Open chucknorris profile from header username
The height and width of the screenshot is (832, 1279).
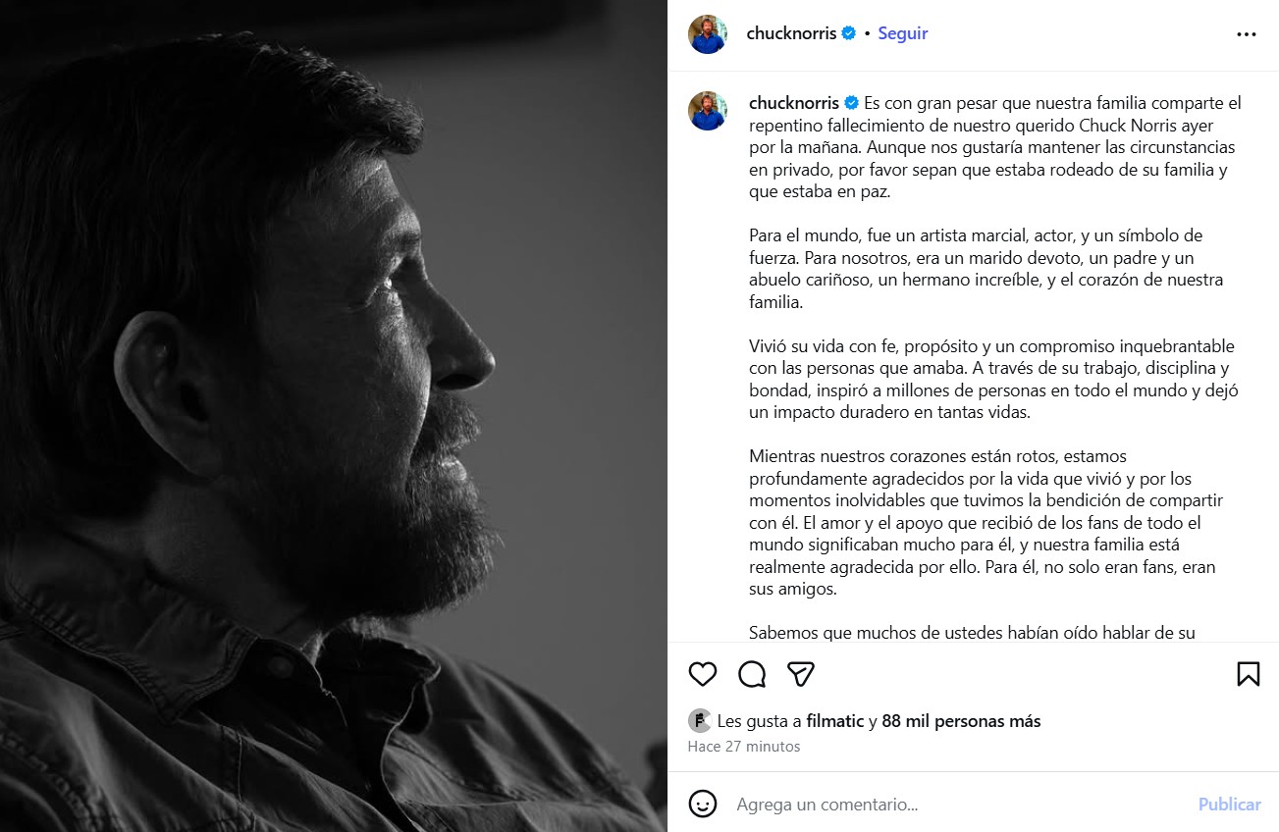tap(791, 33)
